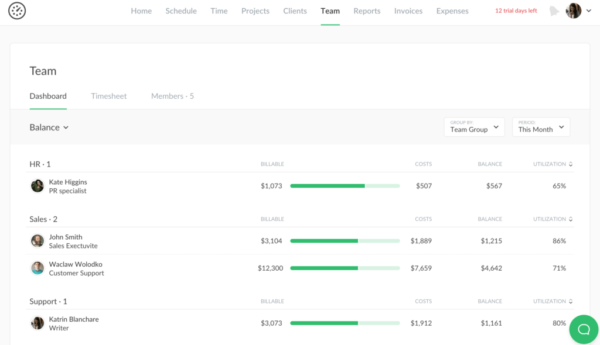Image resolution: width=600 pixels, height=345 pixels.
Task: Open Kate Higgins profile name
Action: pyautogui.click(x=68, y=182)
